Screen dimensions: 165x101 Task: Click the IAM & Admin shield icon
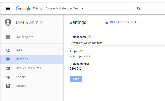click(x=8, y=22)
